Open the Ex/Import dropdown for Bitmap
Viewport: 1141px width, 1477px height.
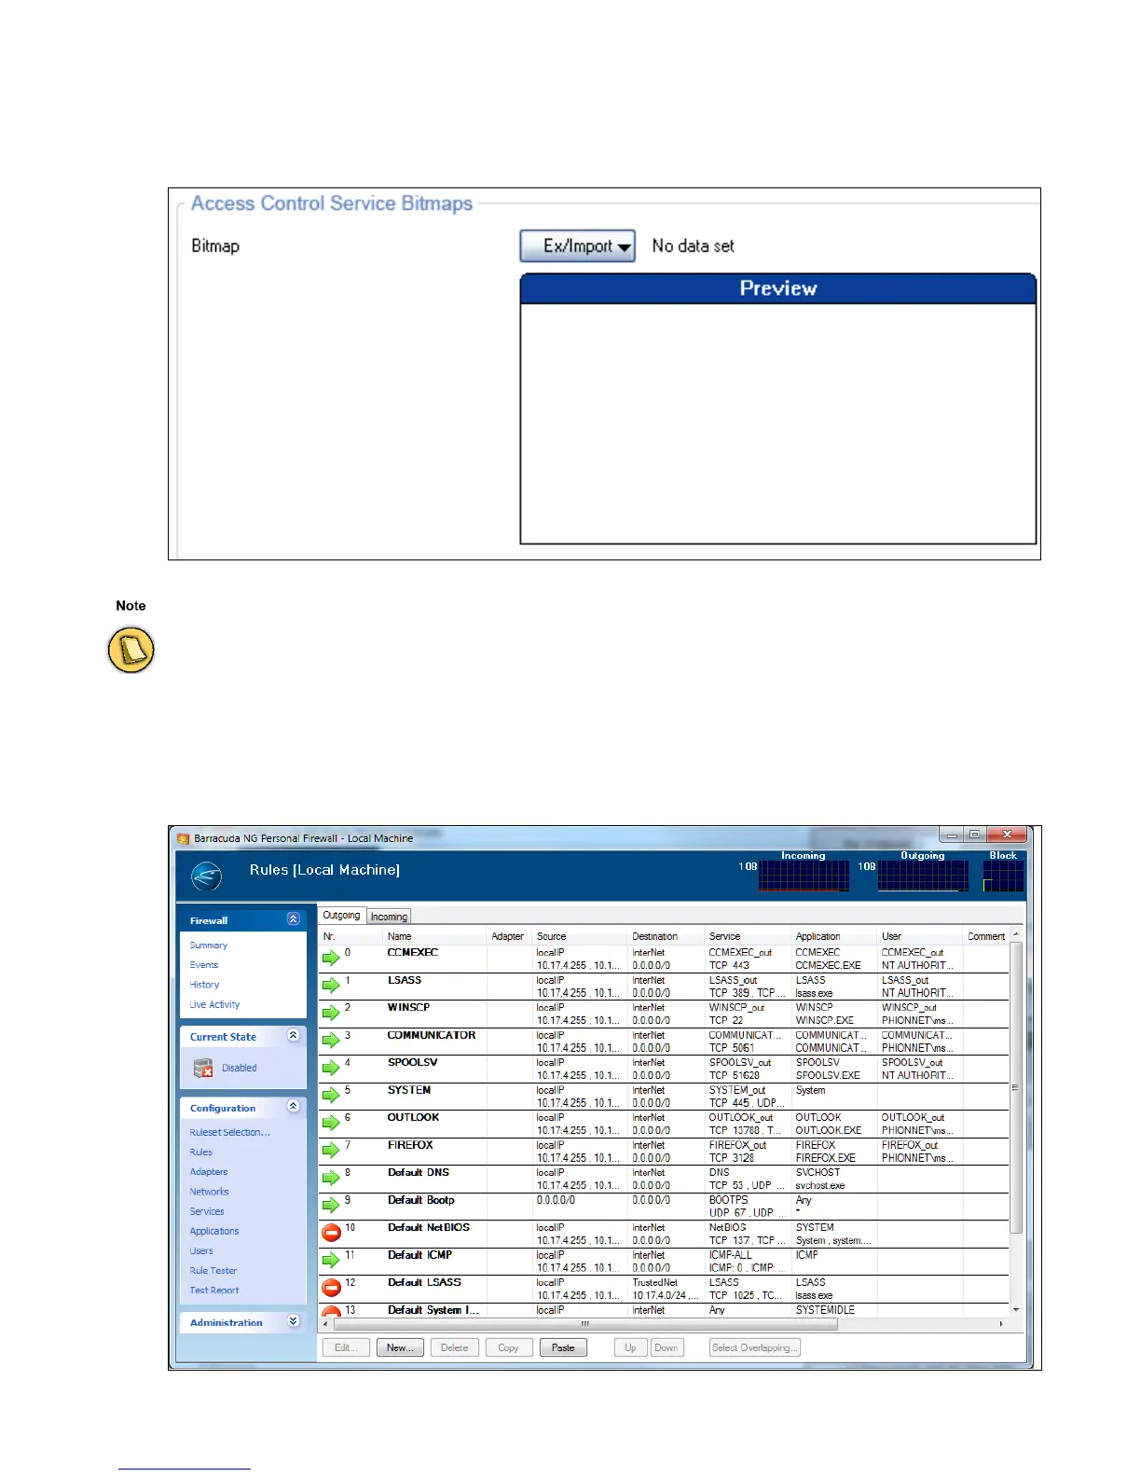tap(577, 246)
